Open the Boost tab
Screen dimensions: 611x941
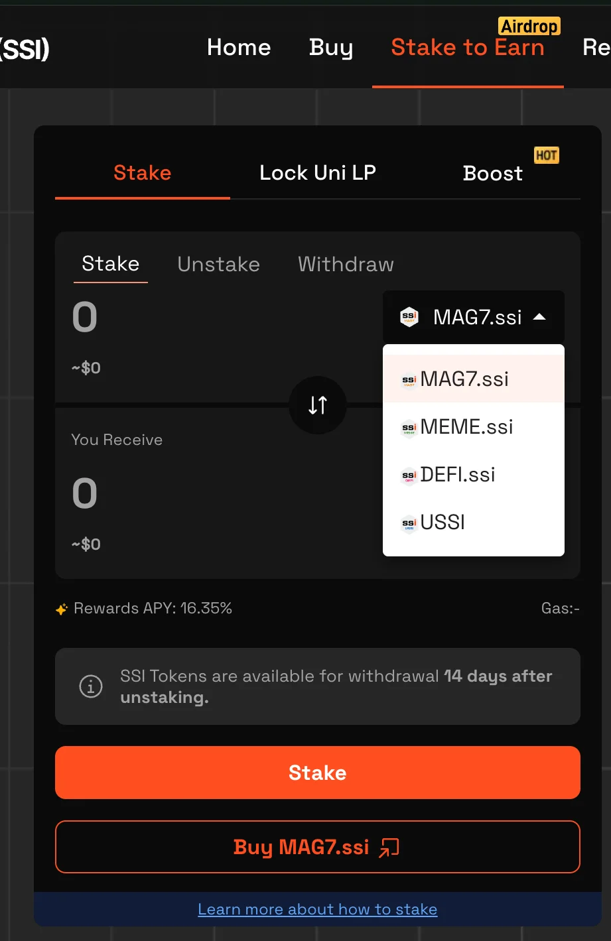tap(493, 173)
